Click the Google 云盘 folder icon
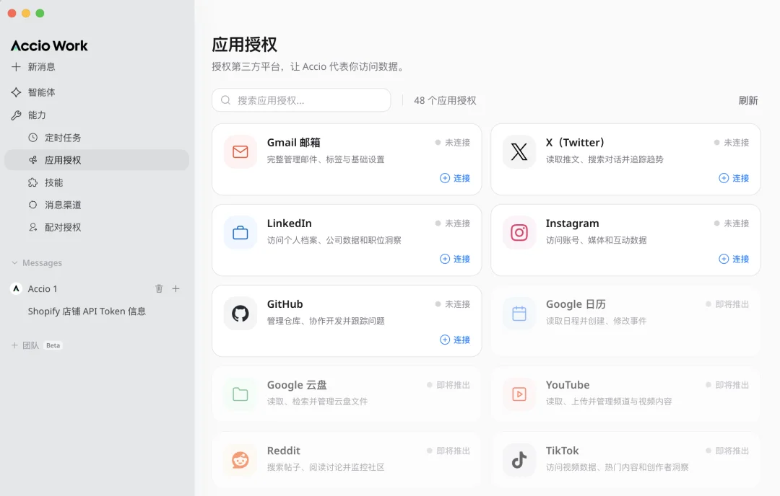 [240, 394]
